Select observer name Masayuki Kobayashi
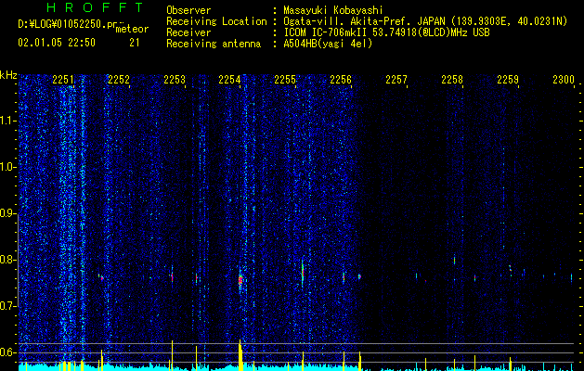The height and width of the screenshot is (371, 584). click(x=333, y=10)
